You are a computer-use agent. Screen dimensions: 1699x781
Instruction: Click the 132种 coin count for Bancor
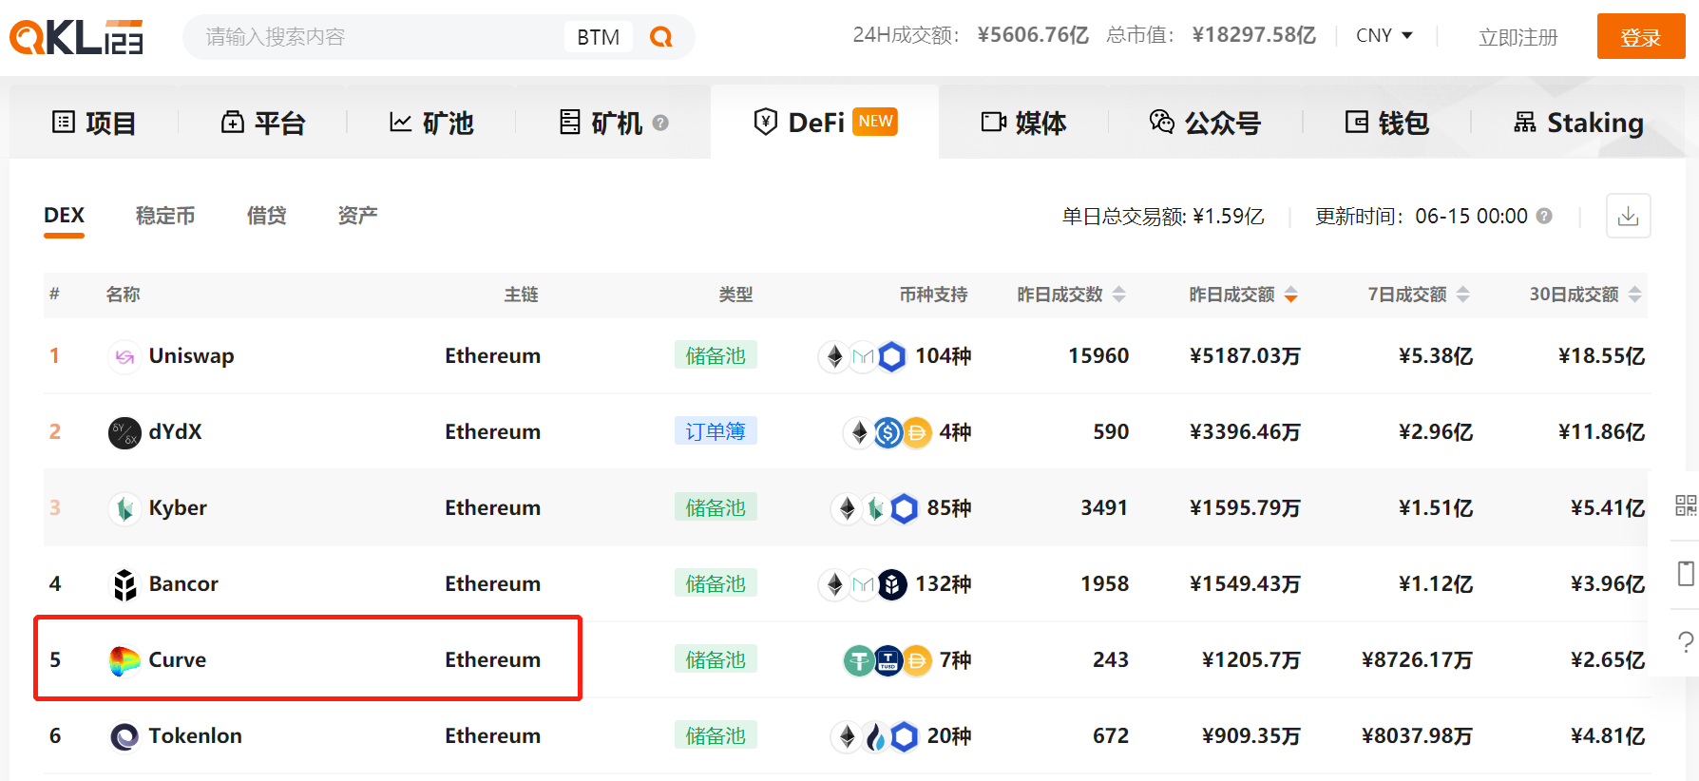coord(943,584)
